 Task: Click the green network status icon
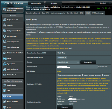(x=106, y=8)
